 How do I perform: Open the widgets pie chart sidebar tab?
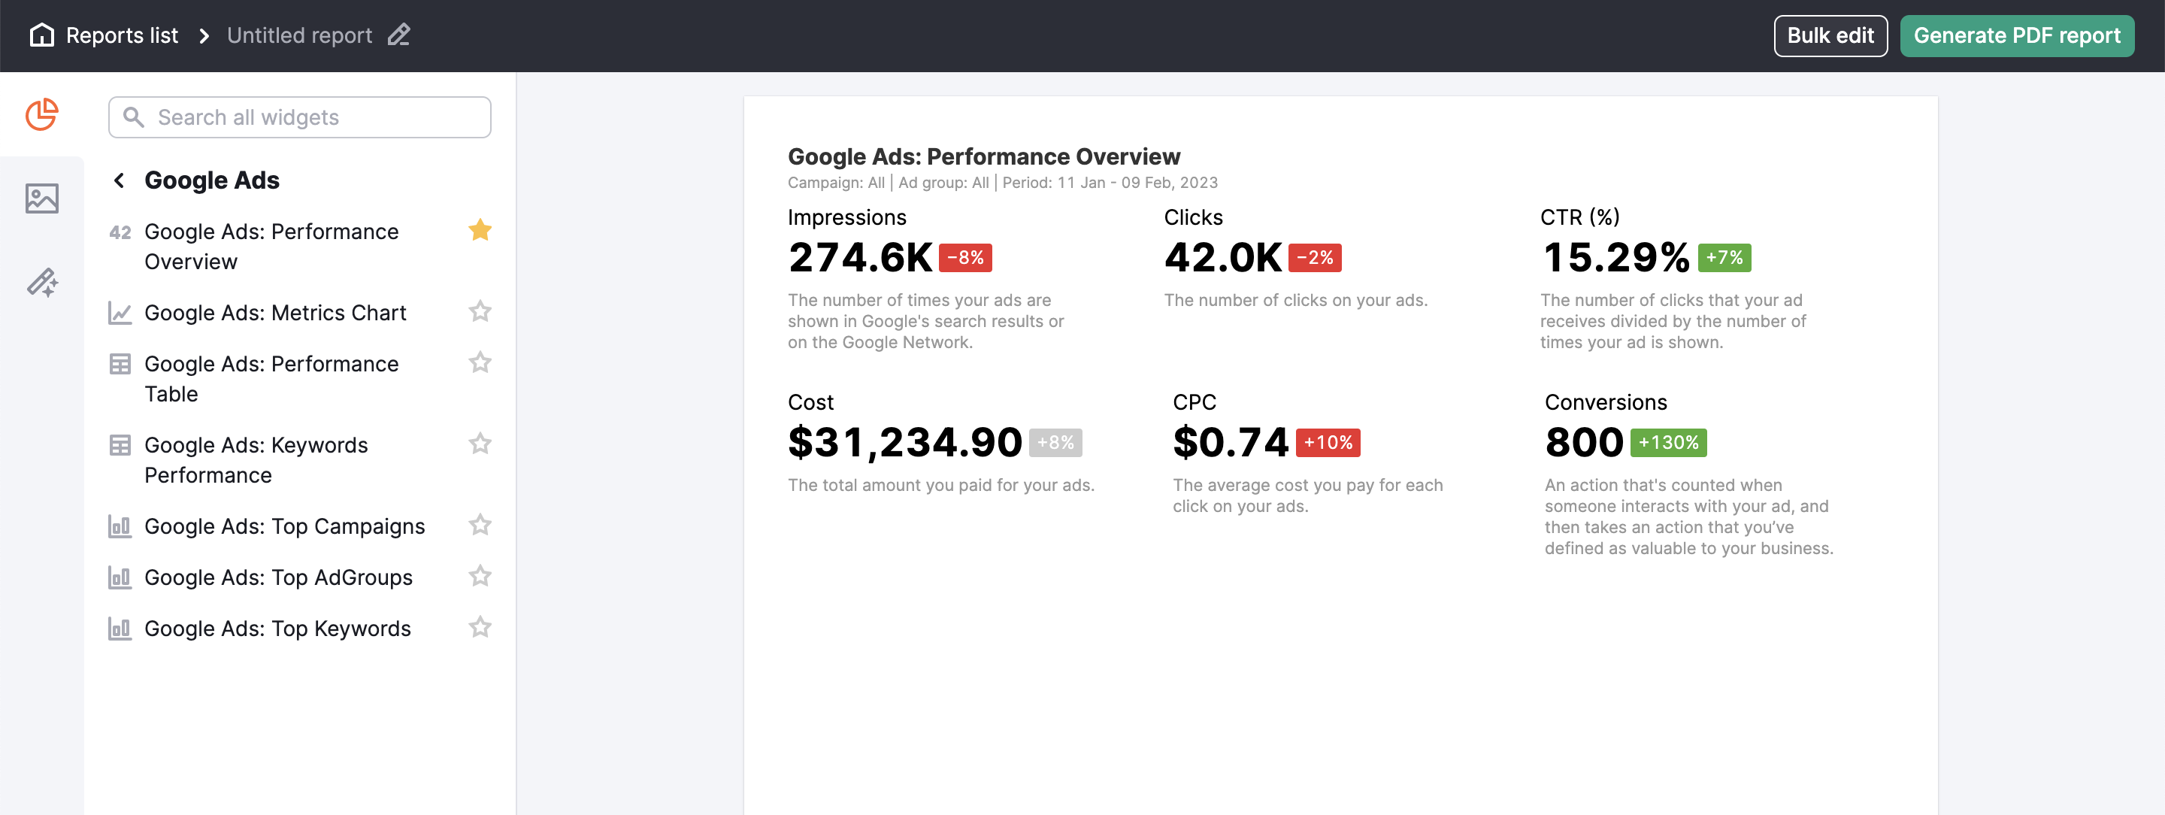(x=41, y=114)
